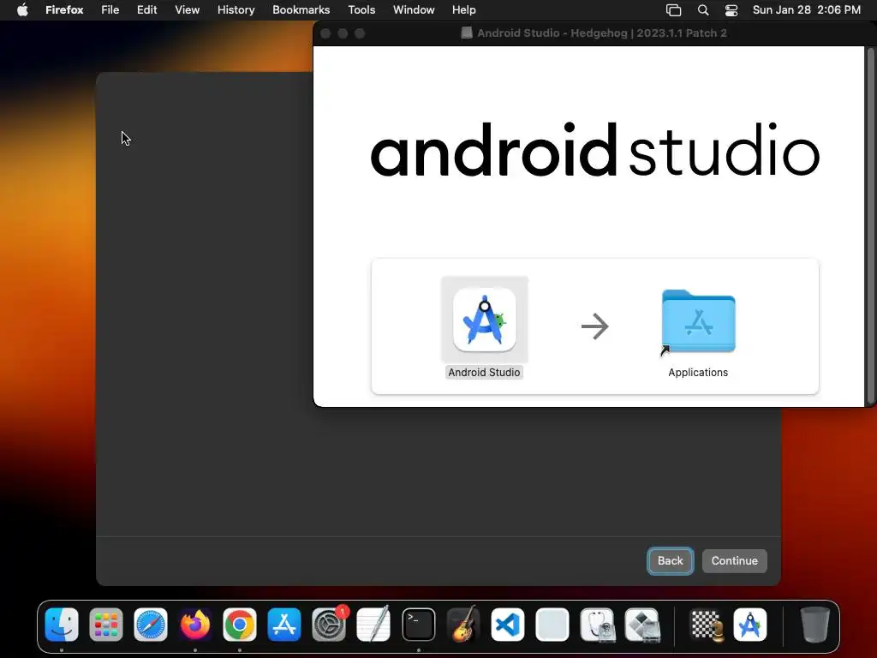Viewport: 877px width, 658px height.
Task: Launch Chess from the Dock
Action: [706, 625]
